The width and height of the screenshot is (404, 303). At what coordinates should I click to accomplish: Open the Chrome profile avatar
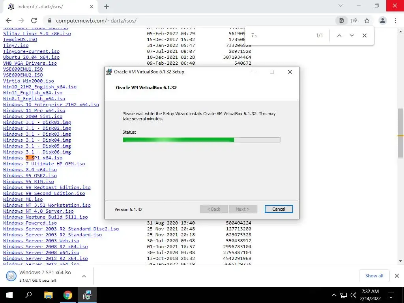(383, 21)
